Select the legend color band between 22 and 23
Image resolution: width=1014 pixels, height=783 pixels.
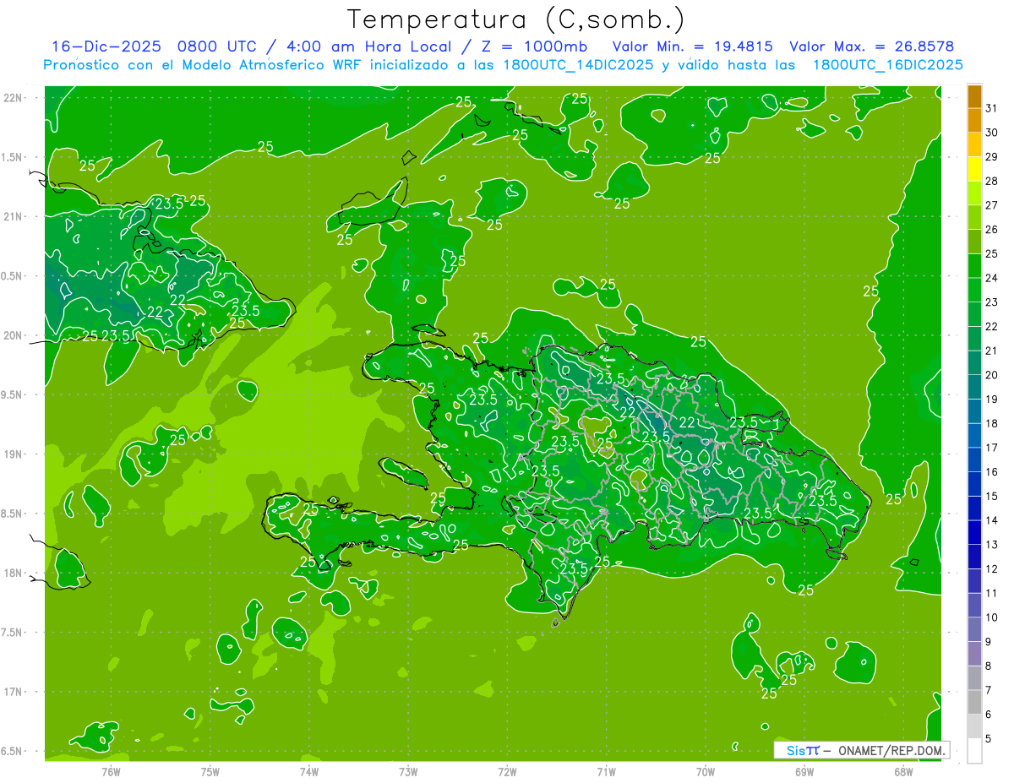[x=974, y=314]
